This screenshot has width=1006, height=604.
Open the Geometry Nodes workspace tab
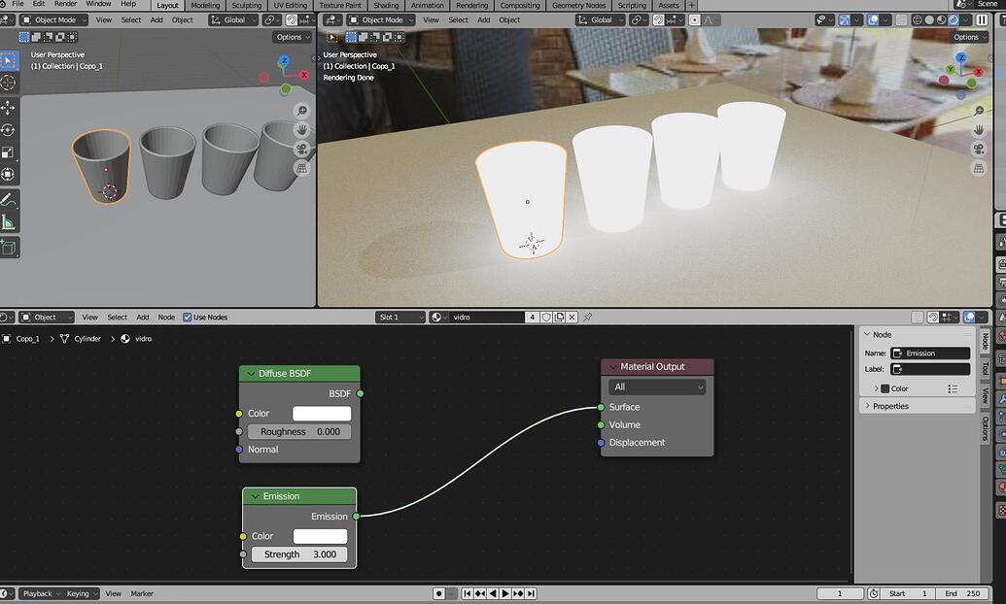click(578, 5)
